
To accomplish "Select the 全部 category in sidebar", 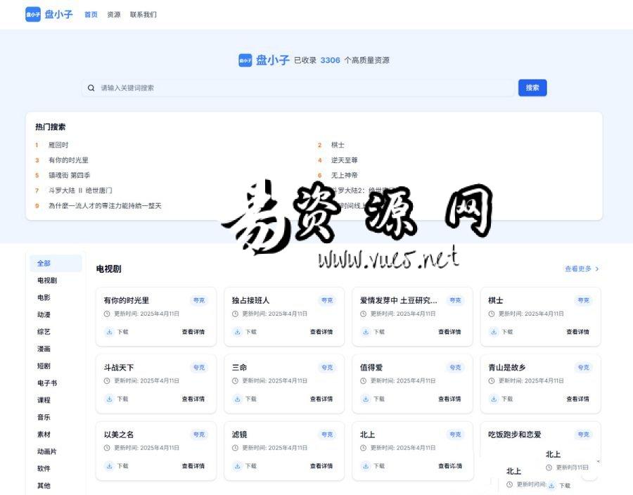I will point(56,264).
